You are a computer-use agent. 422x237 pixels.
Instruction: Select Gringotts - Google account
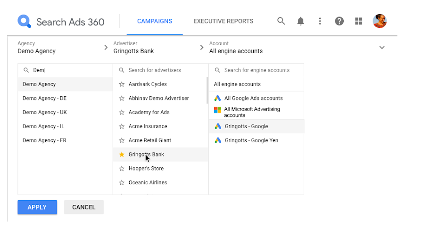256,126
